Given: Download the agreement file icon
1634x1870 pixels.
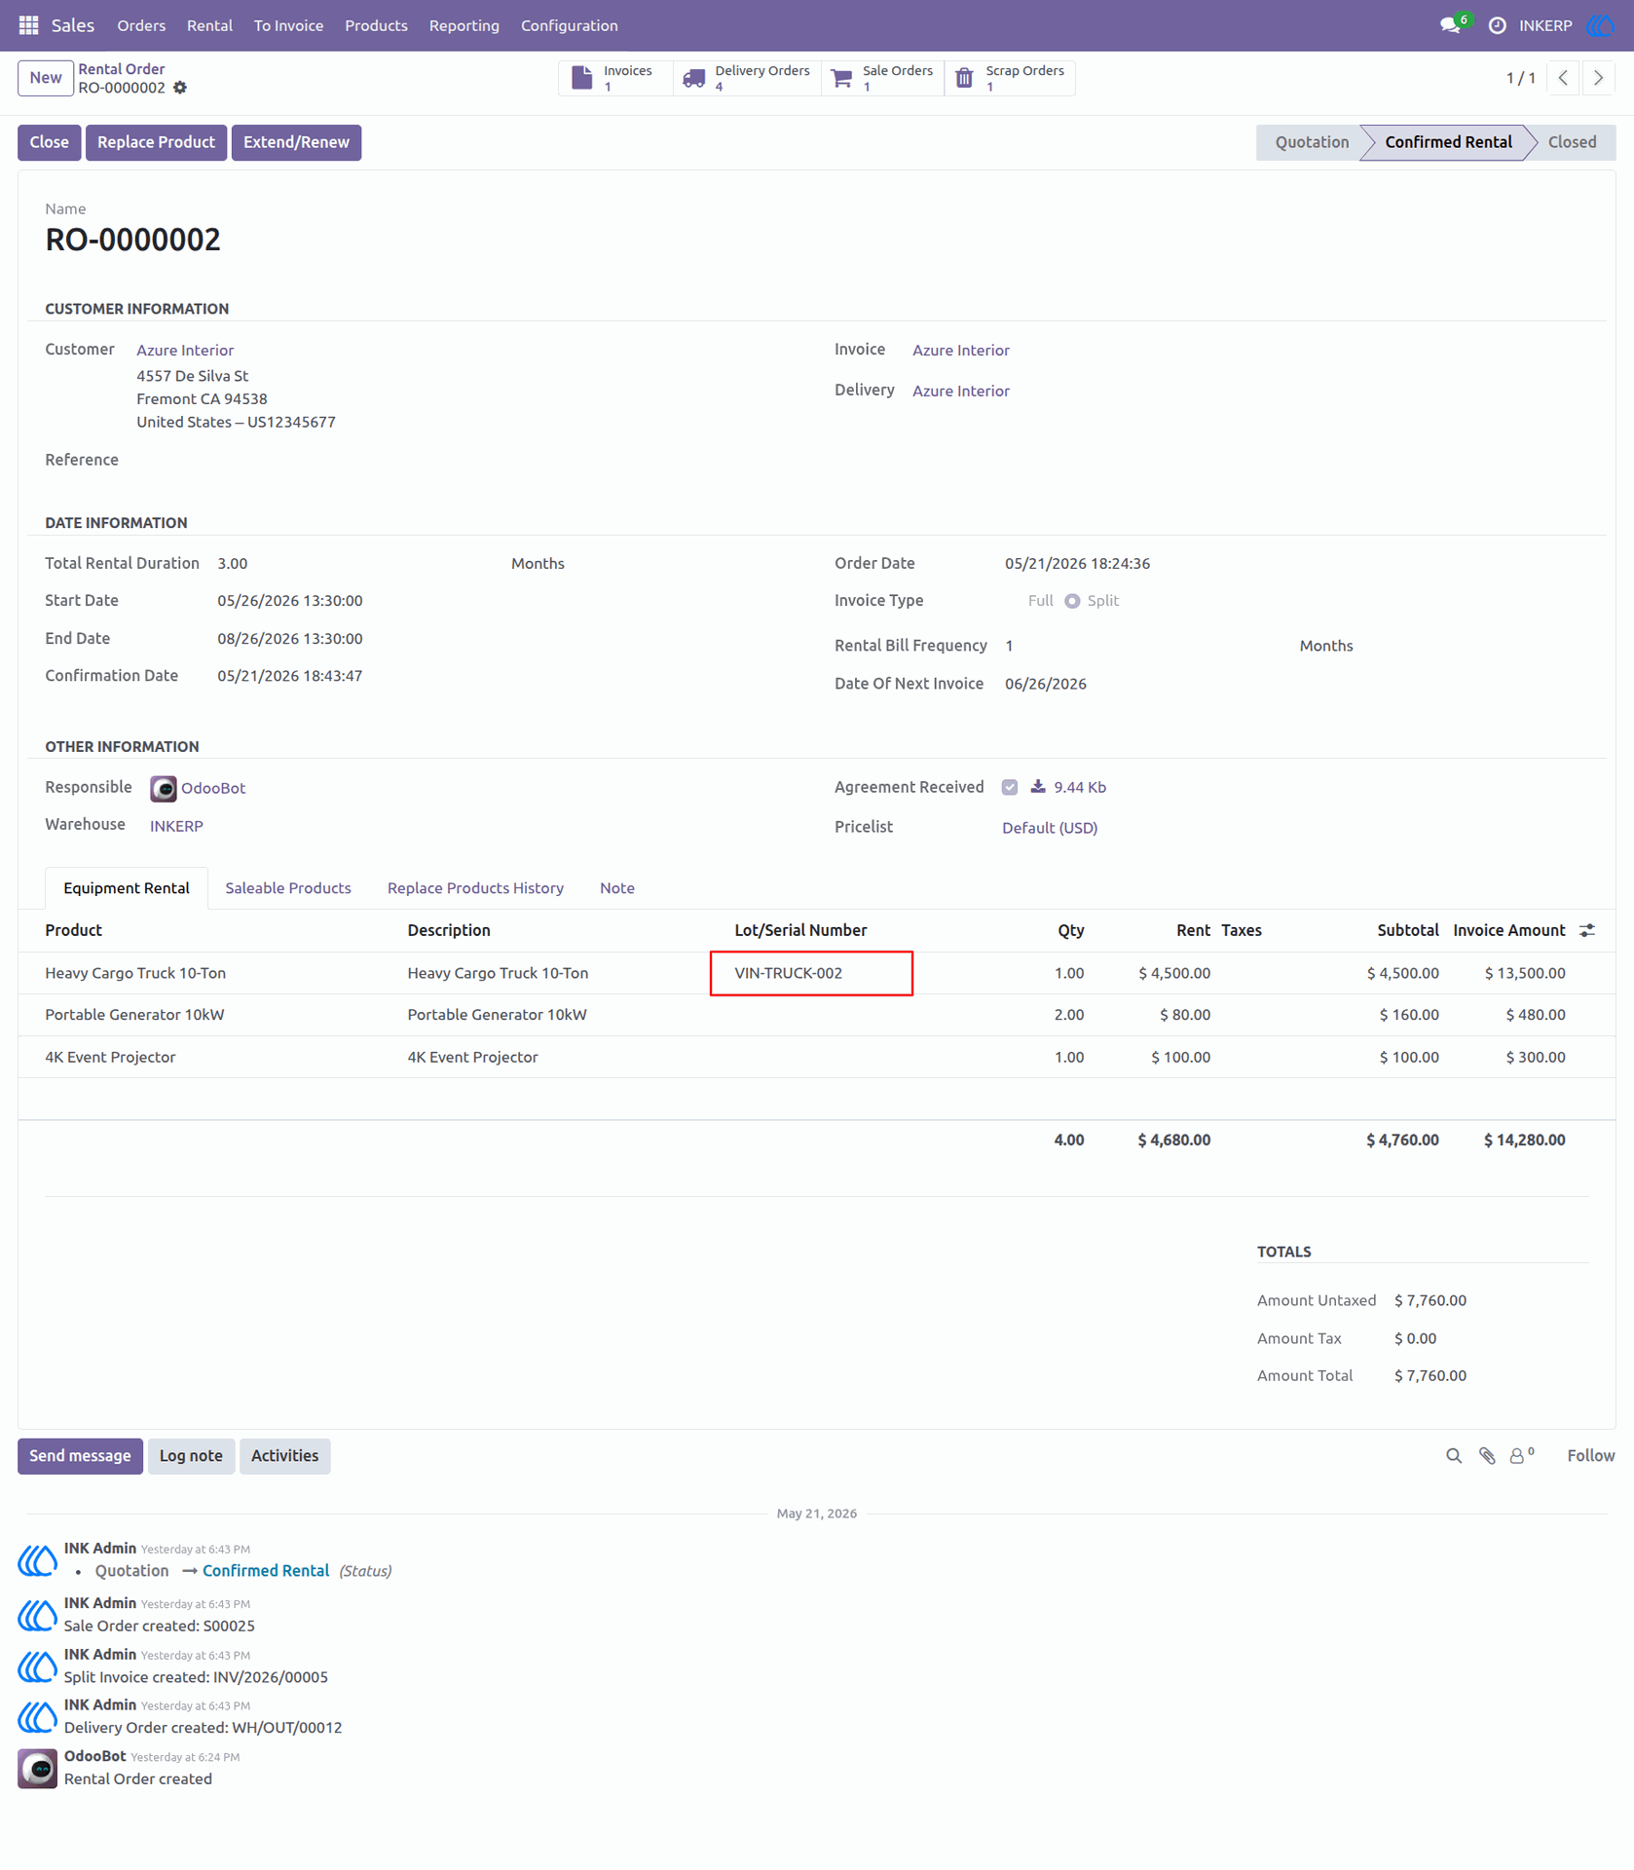Looking at the screenshot, I should [1038, 787].
